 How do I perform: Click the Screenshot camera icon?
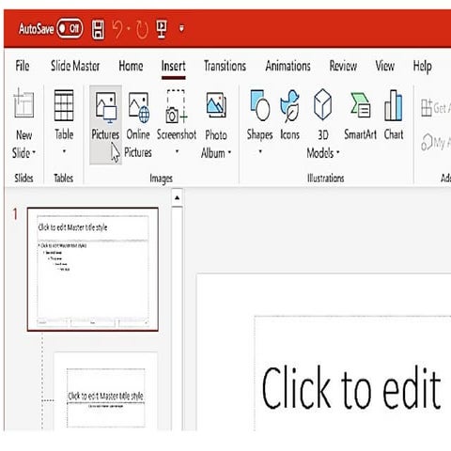(177, 106)
